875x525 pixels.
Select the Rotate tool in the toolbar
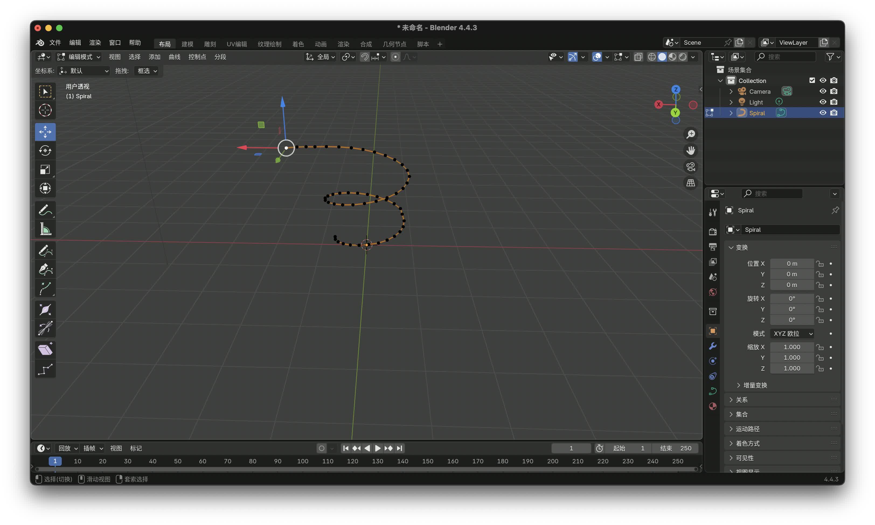point(45,151)
